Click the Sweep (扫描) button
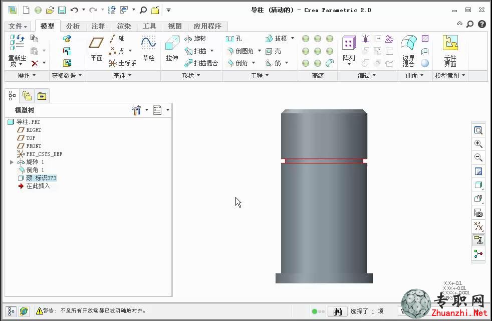Screen dimensions: 492x321 point(195,51)
